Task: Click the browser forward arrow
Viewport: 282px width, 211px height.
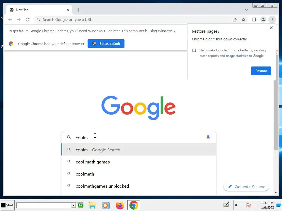Action: pos(19,20)
